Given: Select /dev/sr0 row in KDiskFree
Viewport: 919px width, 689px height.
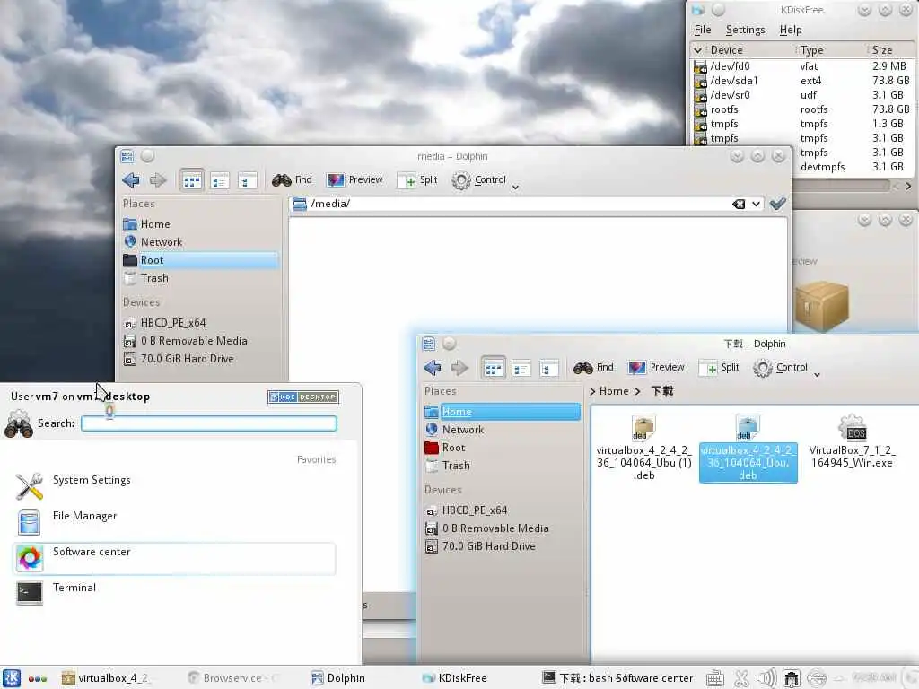Looking at the screenshot, I should click(803, 95).
